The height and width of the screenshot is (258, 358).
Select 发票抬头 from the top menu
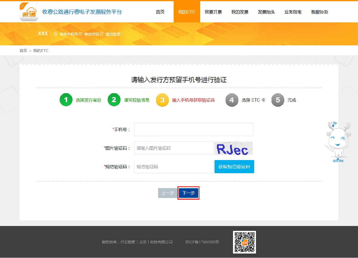tap(266, 12)
